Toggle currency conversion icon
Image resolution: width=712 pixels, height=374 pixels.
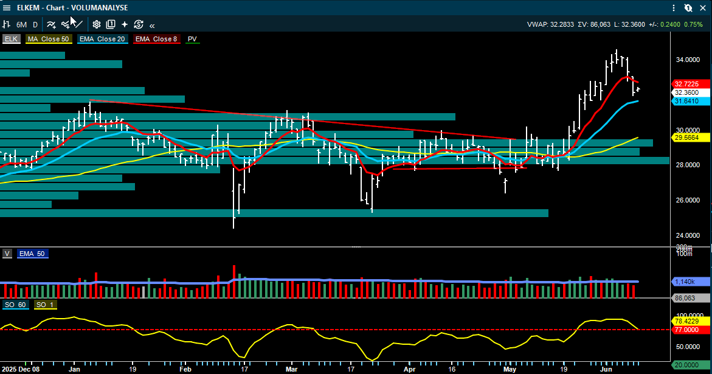139,24
